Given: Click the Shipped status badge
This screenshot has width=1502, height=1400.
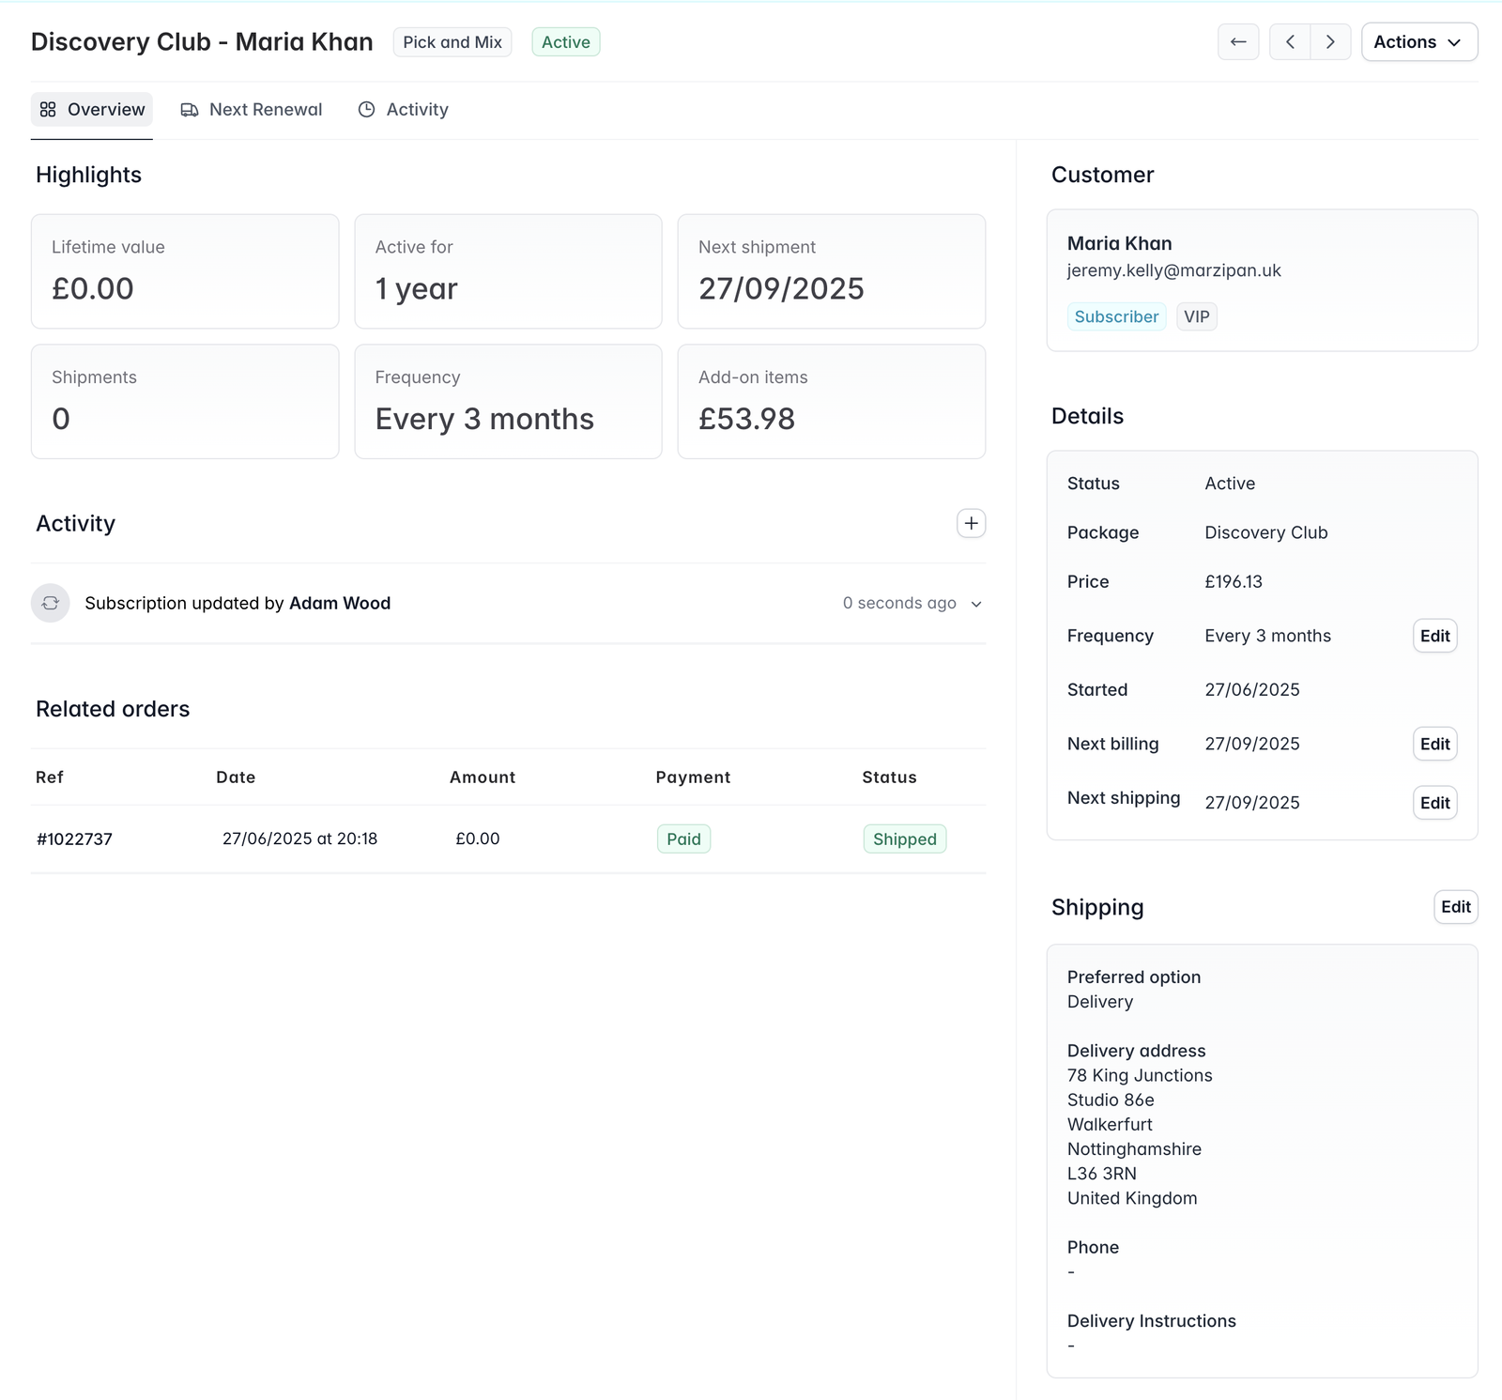Looking at the screenshot, I should (x=904, y=839).
